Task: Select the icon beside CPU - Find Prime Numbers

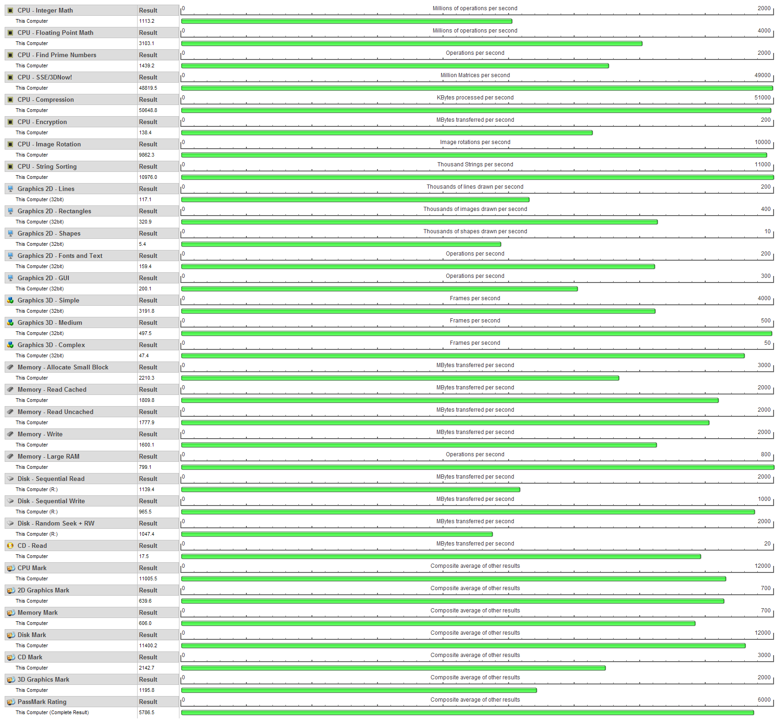Action: coord(10,55)
